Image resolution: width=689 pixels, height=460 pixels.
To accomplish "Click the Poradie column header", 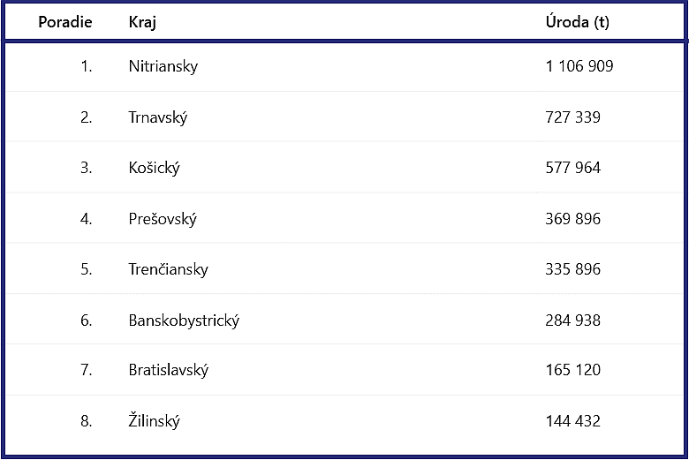I will (x=65, y=22).
